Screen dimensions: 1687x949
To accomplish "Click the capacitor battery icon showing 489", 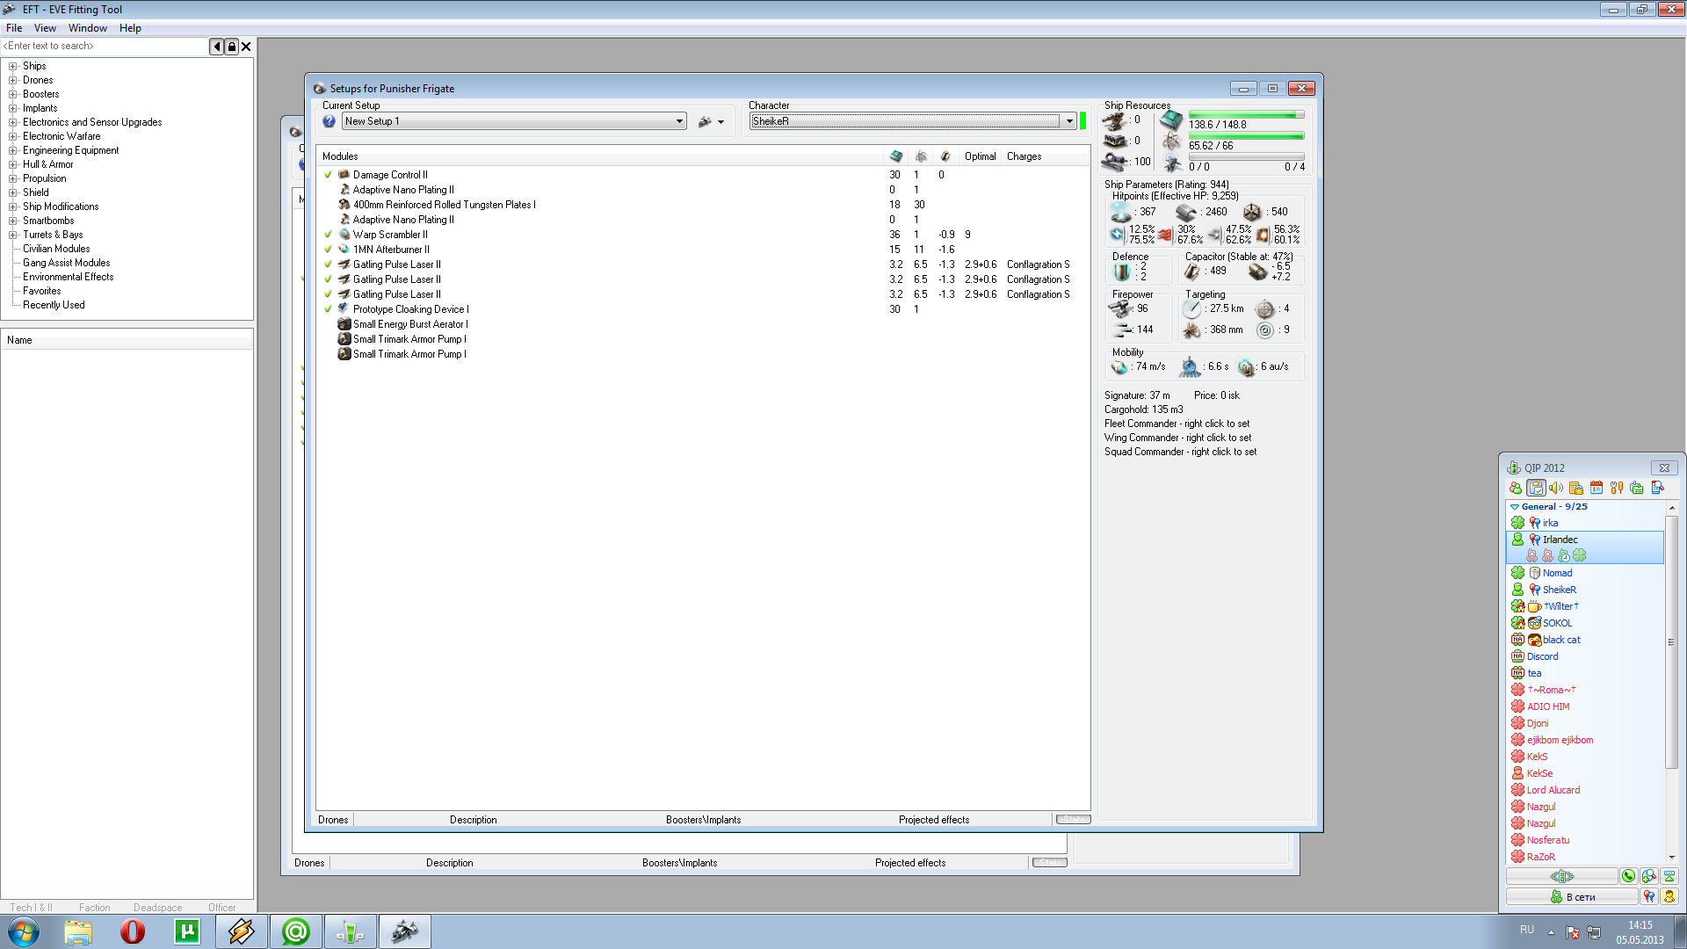I will pos(1192,272).
